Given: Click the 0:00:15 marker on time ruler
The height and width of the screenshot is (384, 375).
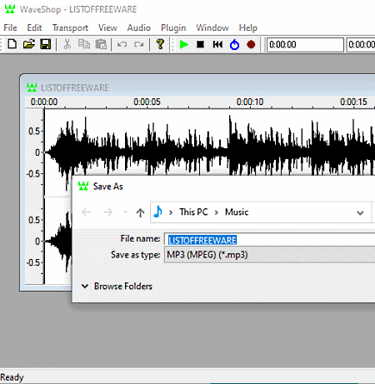Looking at the screenshot, I should pyautogui.click(x=353, y=102).
